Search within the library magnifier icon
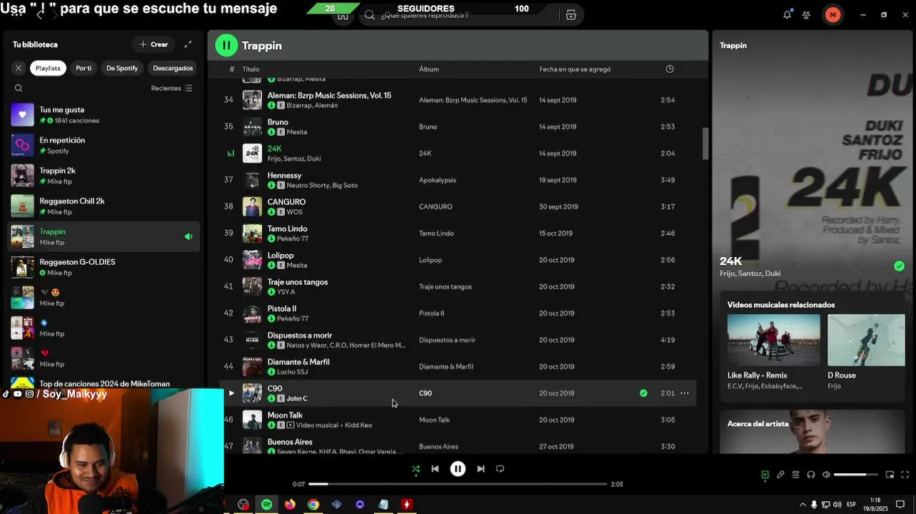 tap(19, 89)
